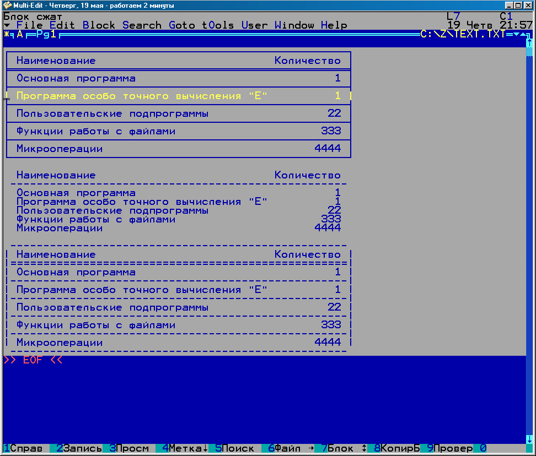Open the Edit menu
The height and width of the screenshot is (456, 536).
pyautogui.click(x=62, y=25)
